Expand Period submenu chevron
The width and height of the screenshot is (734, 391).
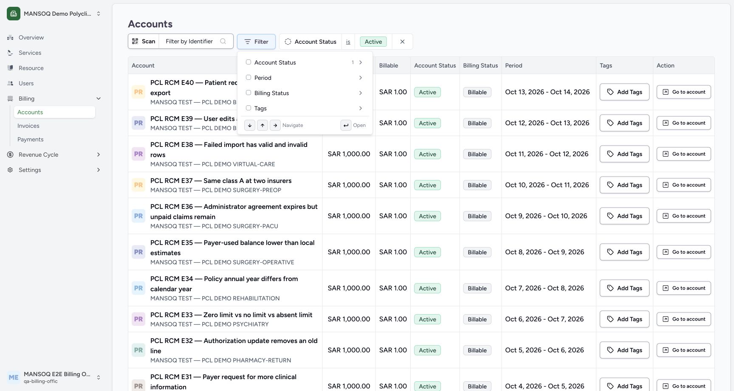(361, 78)
